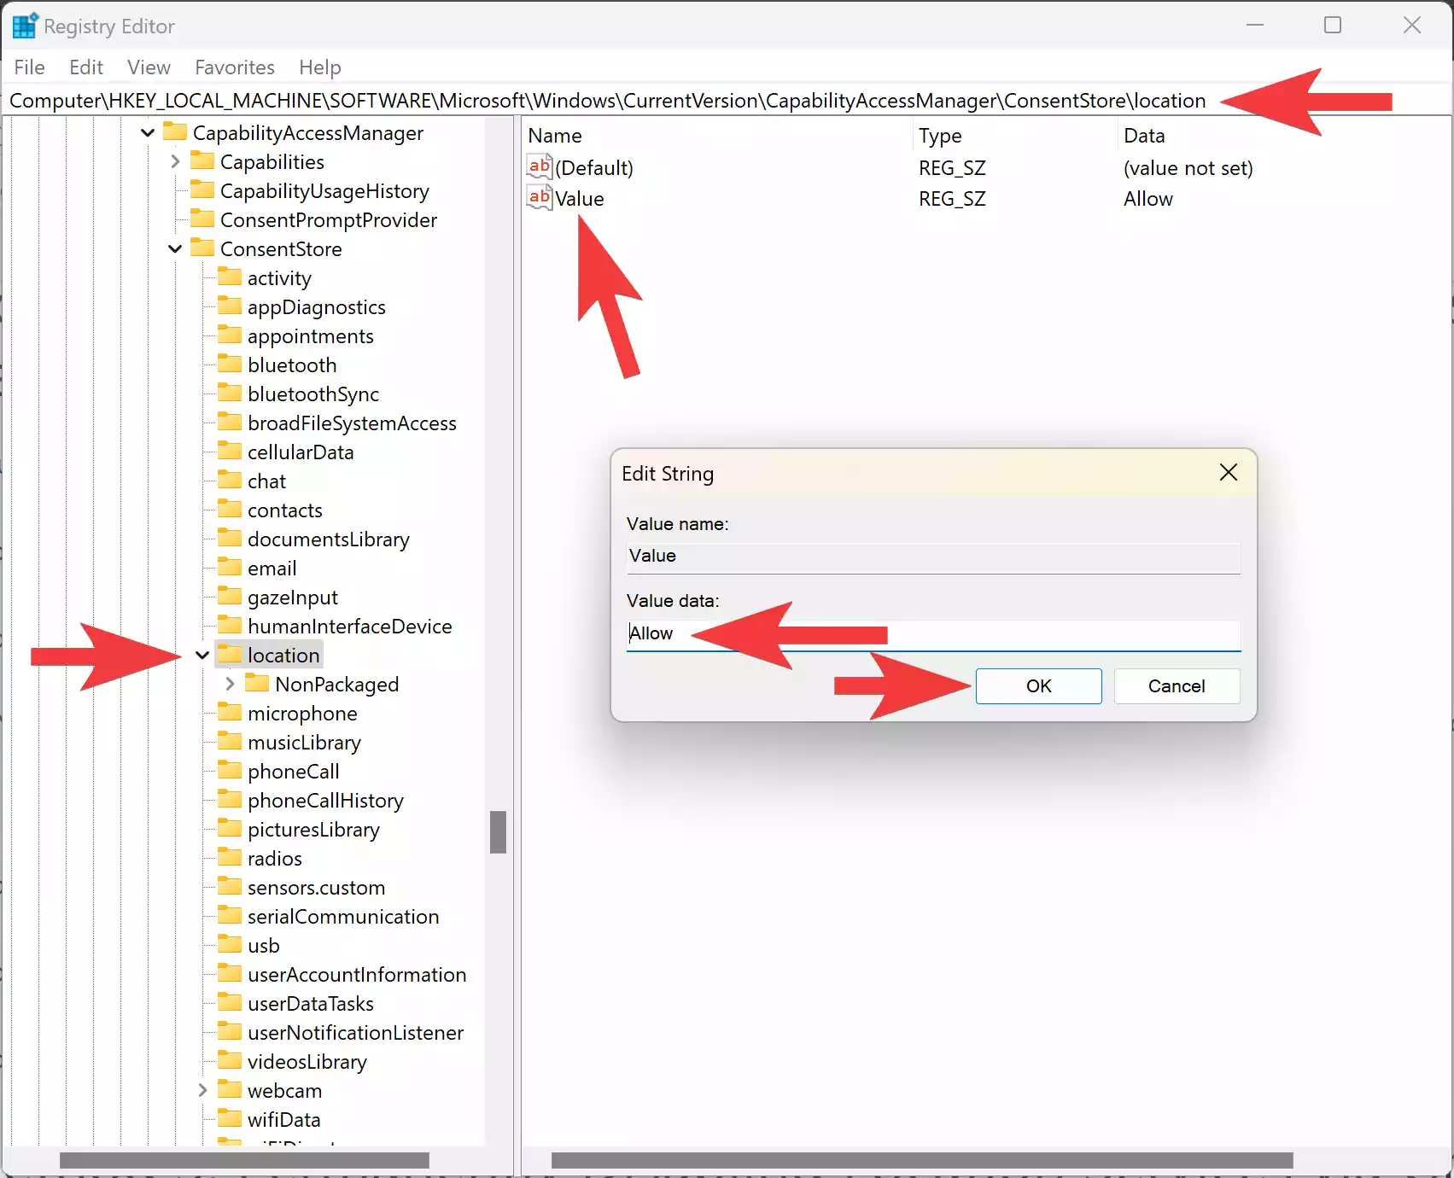
Task: Select the userAccountInformation key
Action: coord(357,975)
